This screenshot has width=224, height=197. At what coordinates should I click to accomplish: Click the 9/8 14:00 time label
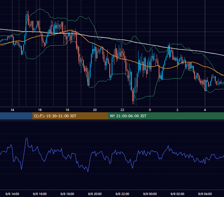pyautogui.click(x=12, y=194)
